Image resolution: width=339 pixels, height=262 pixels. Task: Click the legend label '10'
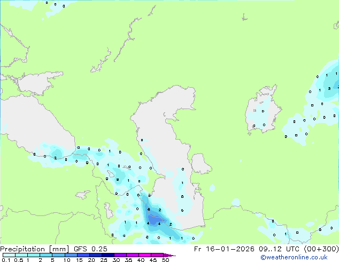67,260
